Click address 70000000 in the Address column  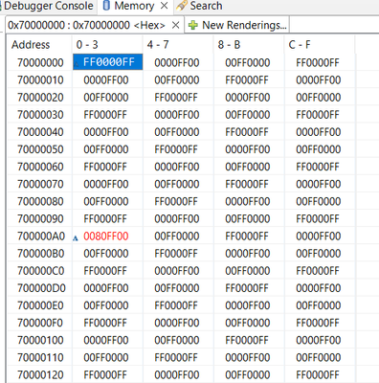tap(40, 62)
